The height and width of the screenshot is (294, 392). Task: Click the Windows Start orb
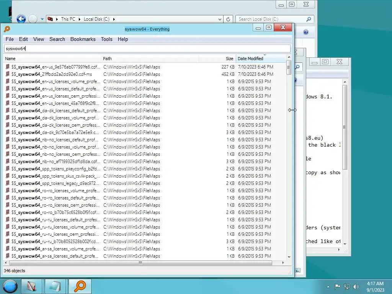click(10, 286)
